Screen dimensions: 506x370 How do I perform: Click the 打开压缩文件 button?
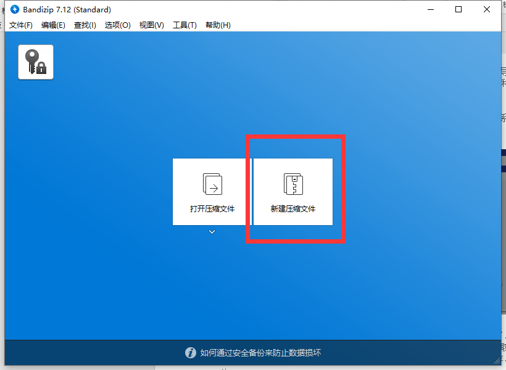tap(212, 191)
